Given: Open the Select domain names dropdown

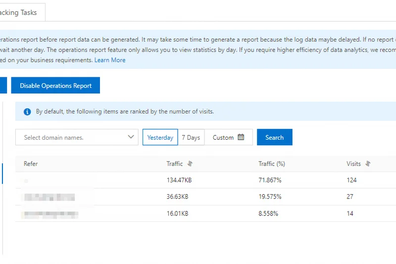Looking at the screenshot, I should [x=74, y=137].
